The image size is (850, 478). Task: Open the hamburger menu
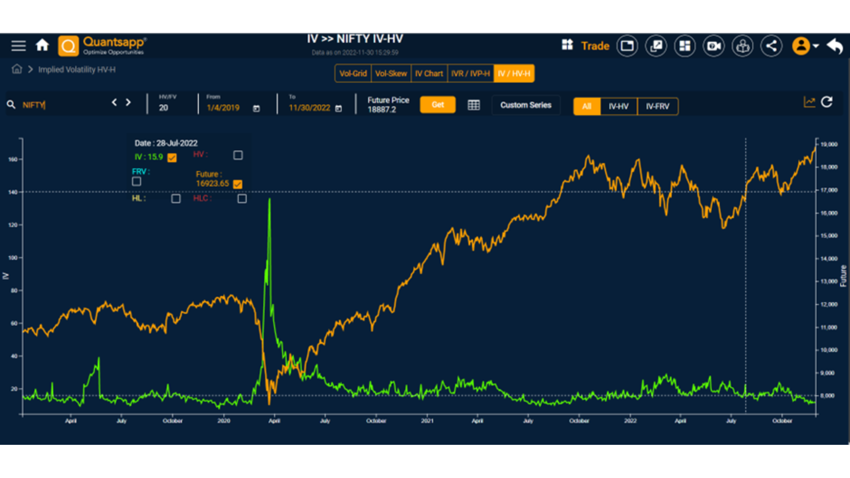tap(19, 46)
